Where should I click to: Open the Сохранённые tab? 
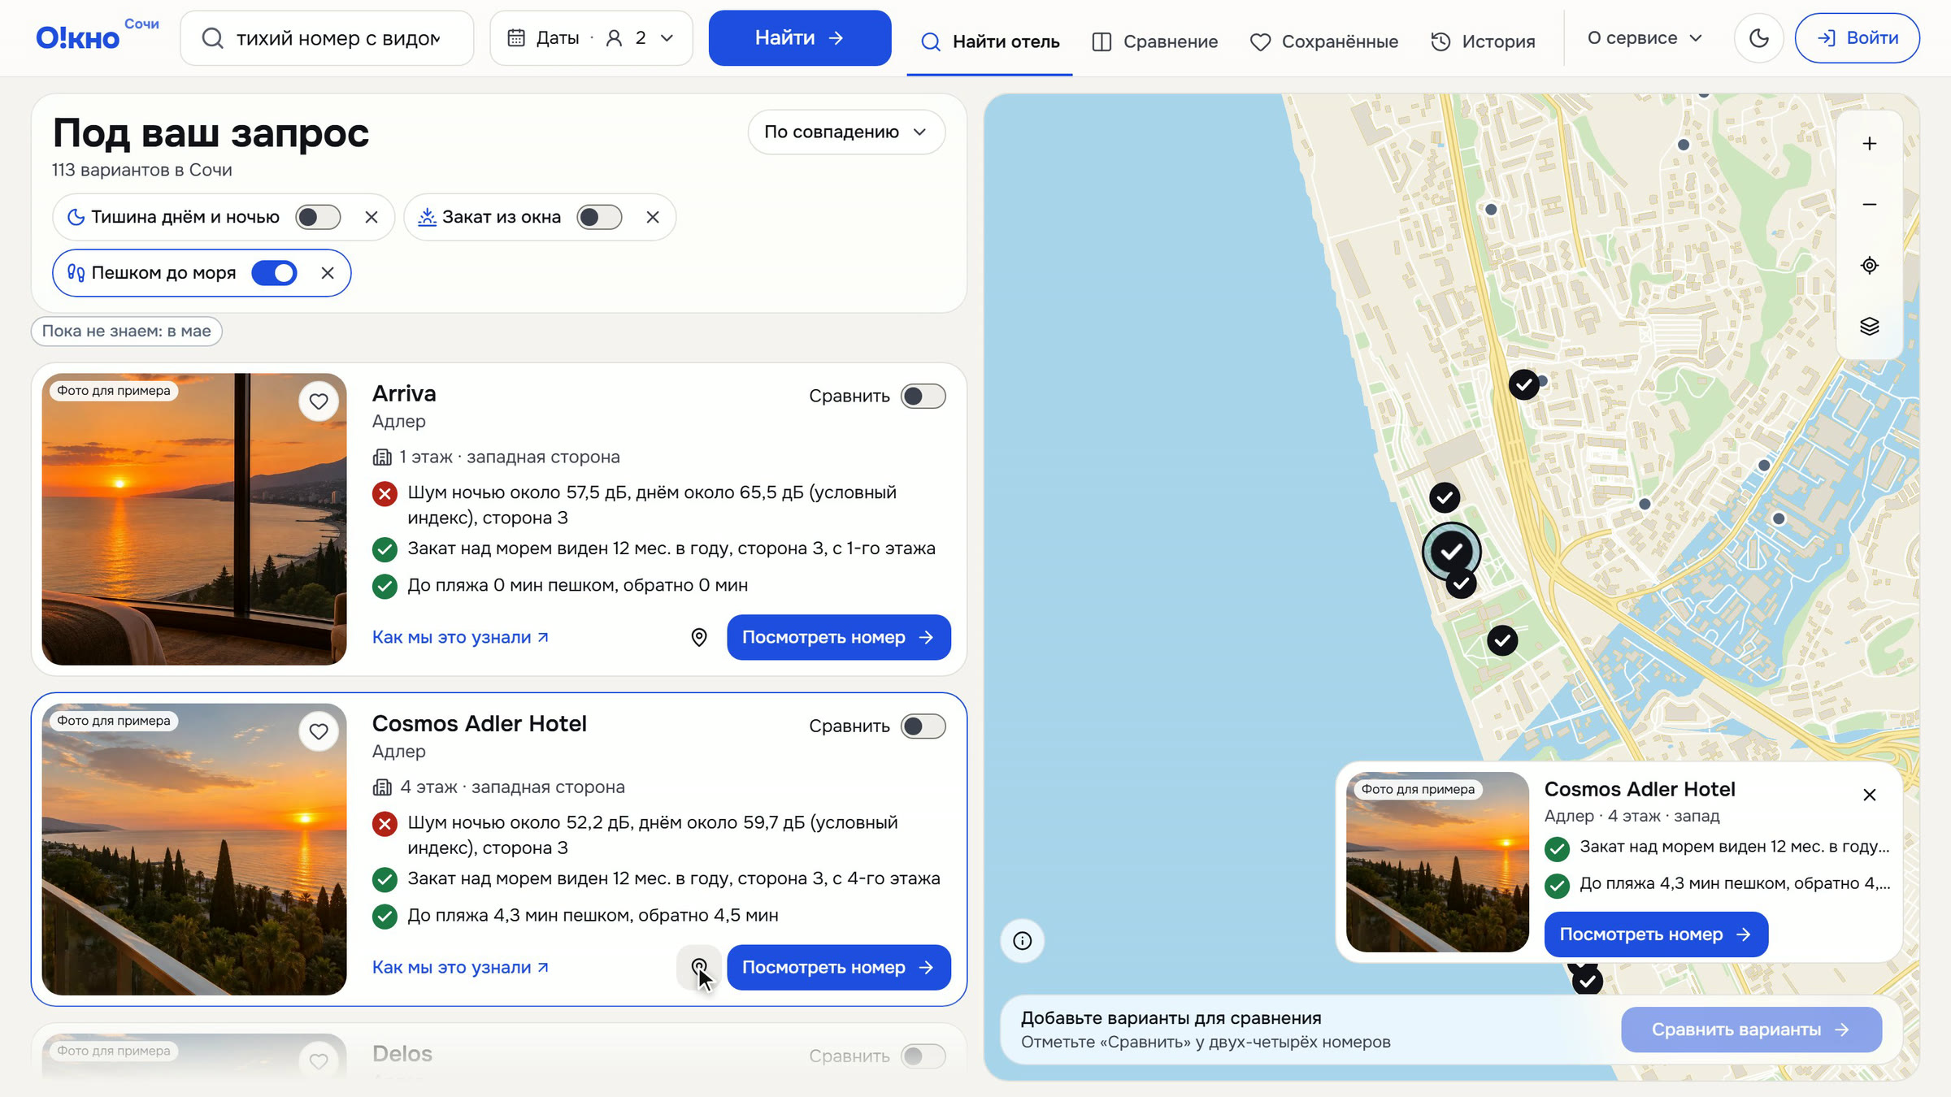[1323, 41]
